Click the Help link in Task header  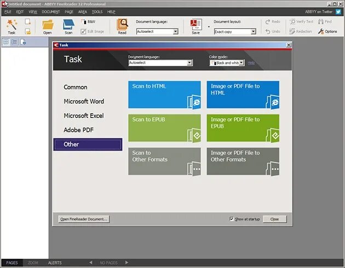pyautogui.click(x=251, y=63)
